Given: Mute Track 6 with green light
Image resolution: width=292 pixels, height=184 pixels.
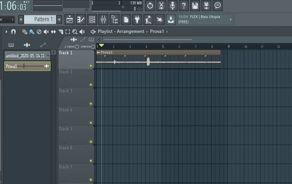Looking at the screenshot, I should [x=91, y=161].
